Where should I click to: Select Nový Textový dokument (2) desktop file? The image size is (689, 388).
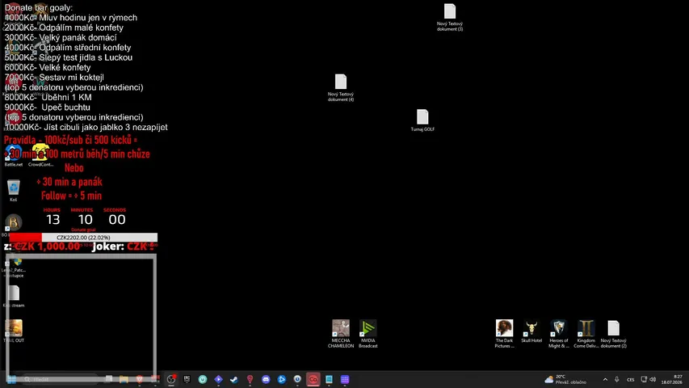613,334
